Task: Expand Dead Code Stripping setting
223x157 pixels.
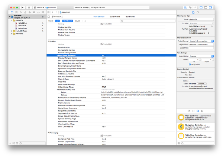Action: (x=57, y=56)
